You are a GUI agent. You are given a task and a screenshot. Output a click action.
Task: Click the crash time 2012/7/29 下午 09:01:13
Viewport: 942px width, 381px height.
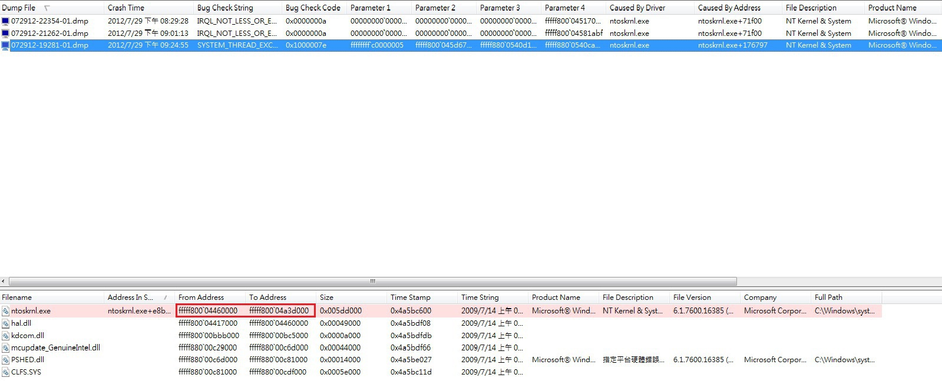coord(148,33)
